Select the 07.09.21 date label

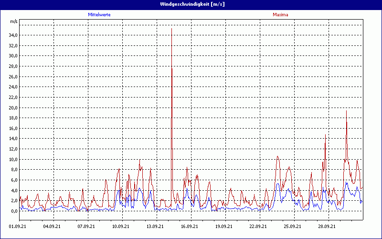click(x=87, y=227)
